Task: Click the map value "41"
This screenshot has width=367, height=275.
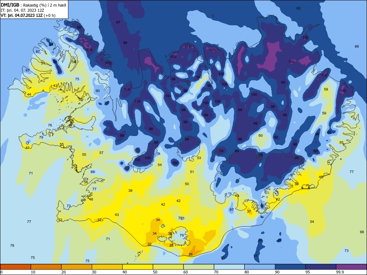Action: (x=28, y=148)
